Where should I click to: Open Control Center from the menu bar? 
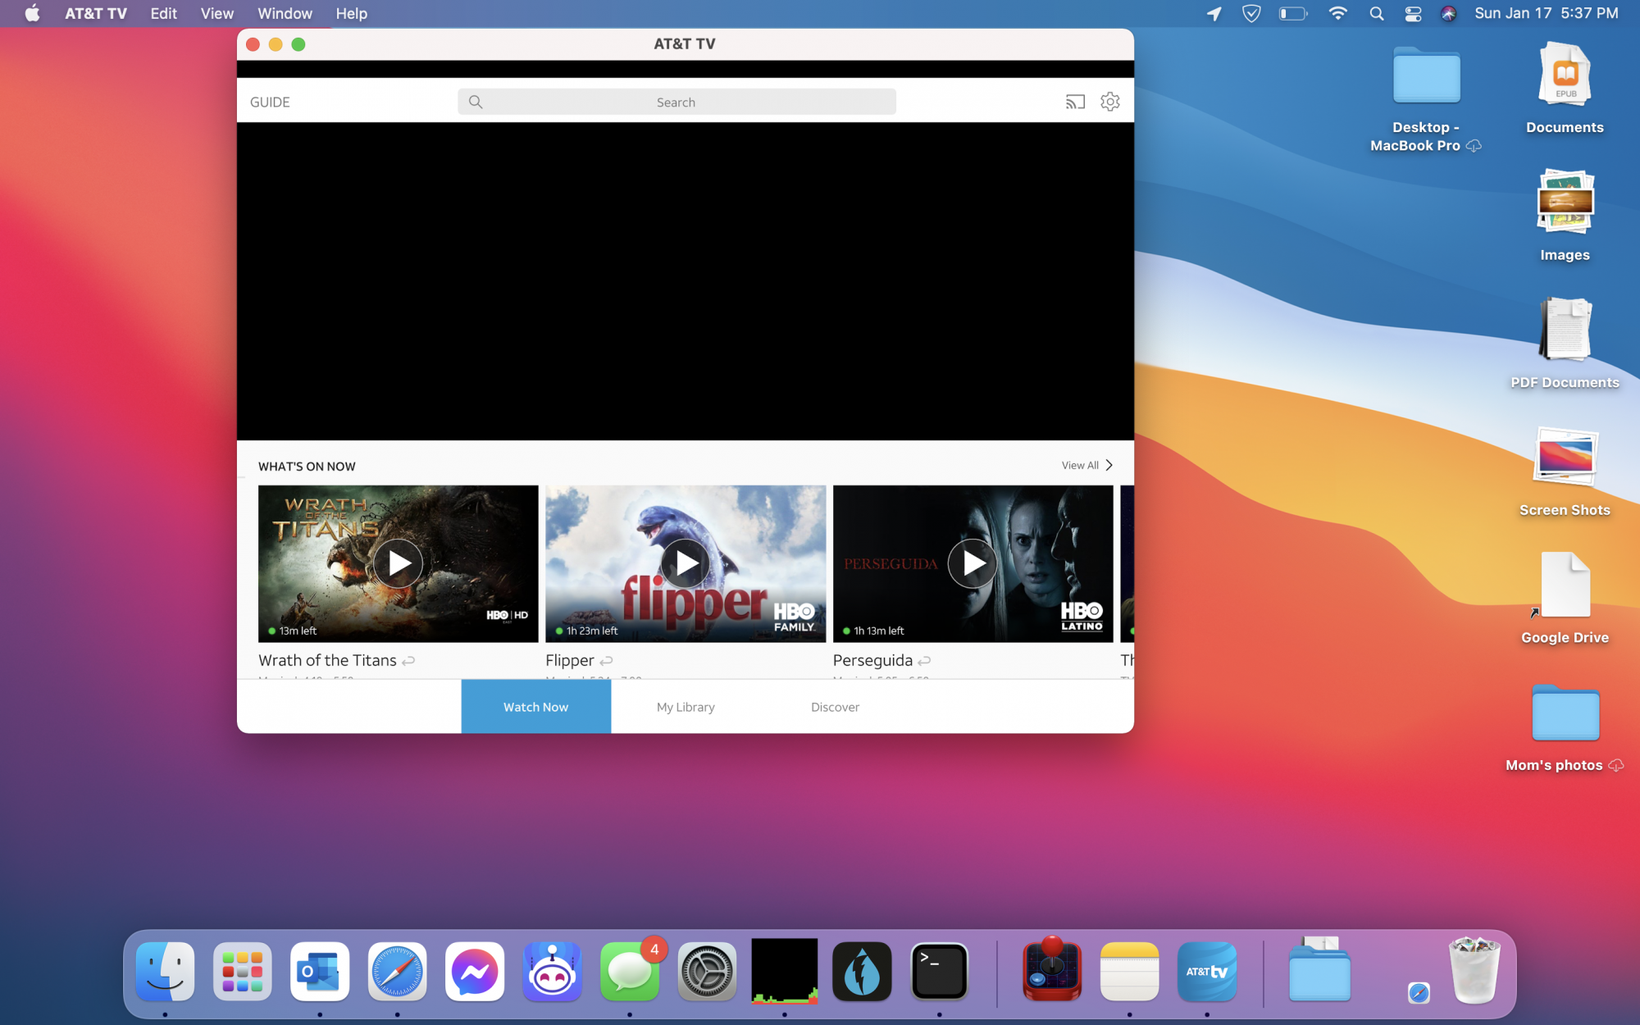tap(1413, 13)
